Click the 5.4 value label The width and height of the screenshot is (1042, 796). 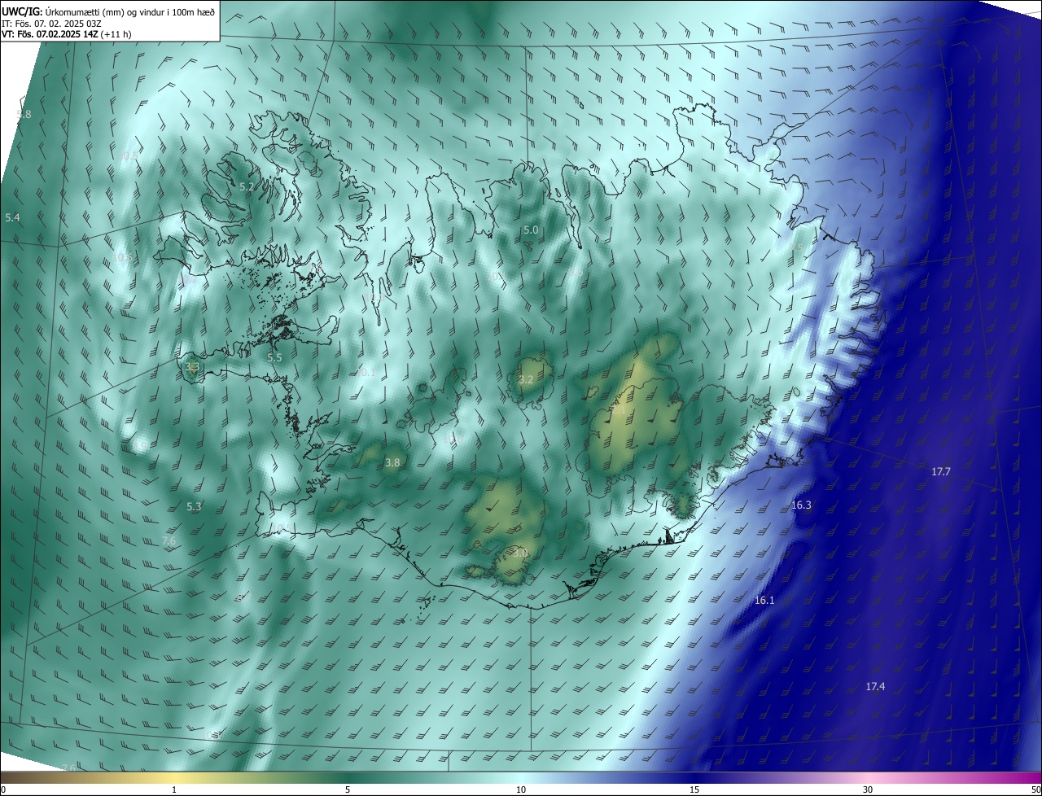(x=12, y=218)
